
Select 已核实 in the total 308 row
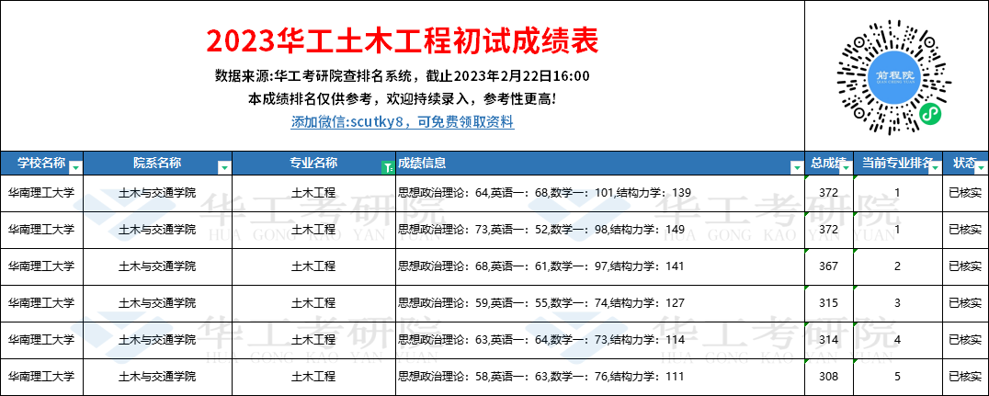click(x=965, y=377)
